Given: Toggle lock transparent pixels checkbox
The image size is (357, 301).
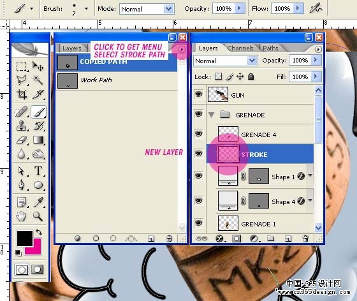Looking at the screenshot, I should point(218,77).
